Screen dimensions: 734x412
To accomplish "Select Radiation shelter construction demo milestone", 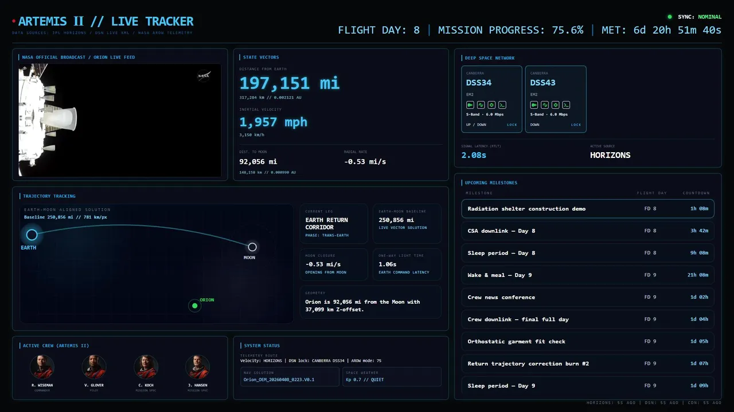I will pyautogui.click(x=588, y=209).
